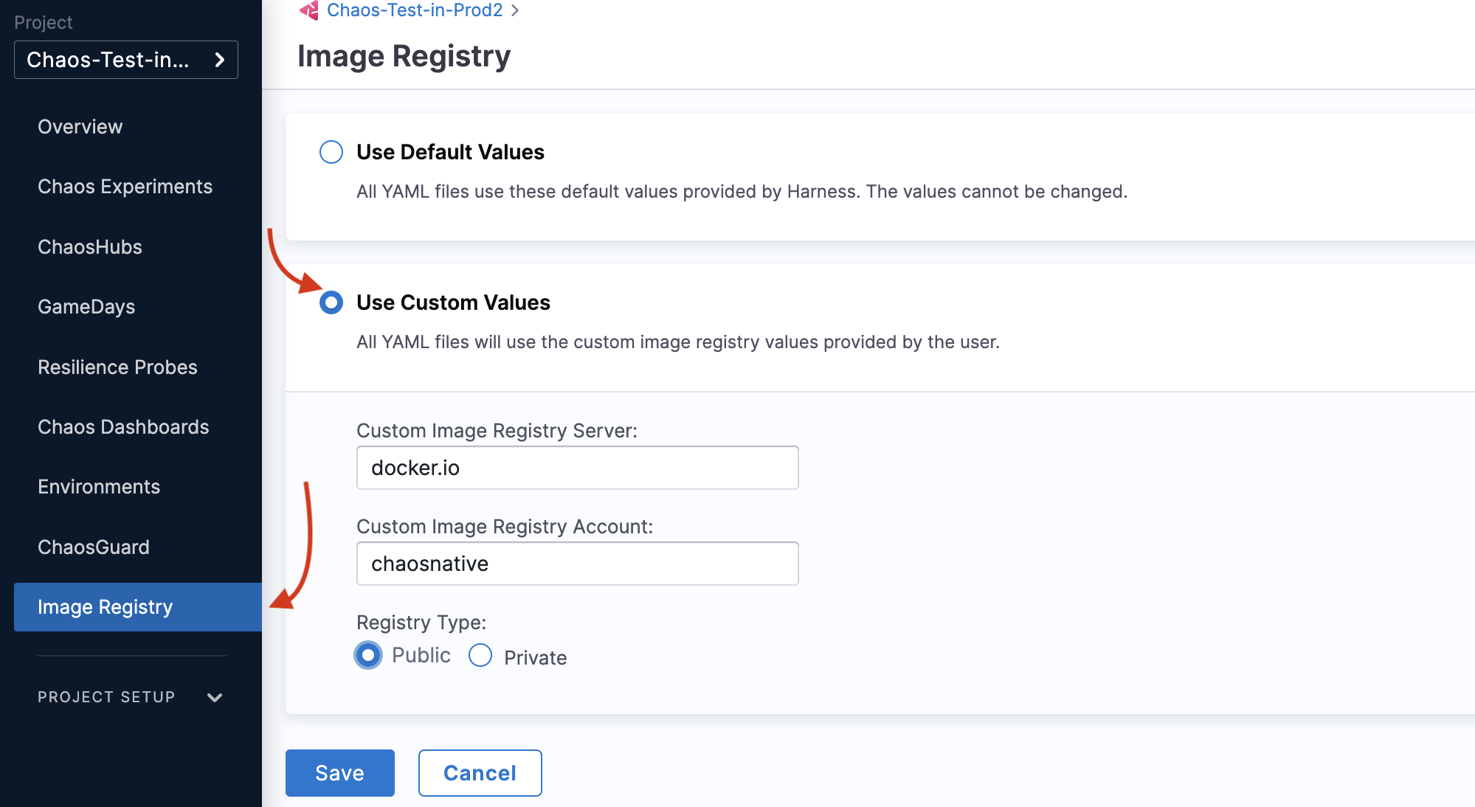
Task: Navigate to GameDays
Action: coord(86,307)
